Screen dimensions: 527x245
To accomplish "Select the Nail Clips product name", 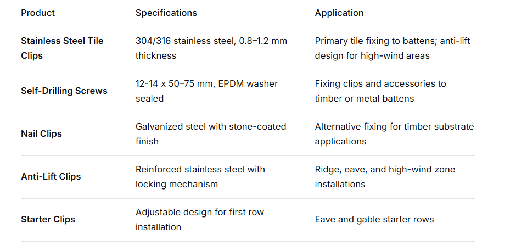I will pos(41,133).
